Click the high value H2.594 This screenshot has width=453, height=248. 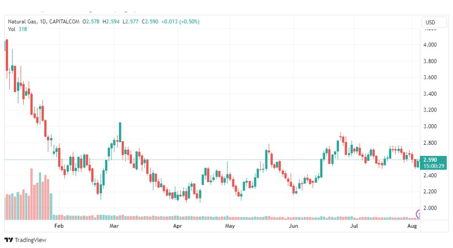coord(111,21)
